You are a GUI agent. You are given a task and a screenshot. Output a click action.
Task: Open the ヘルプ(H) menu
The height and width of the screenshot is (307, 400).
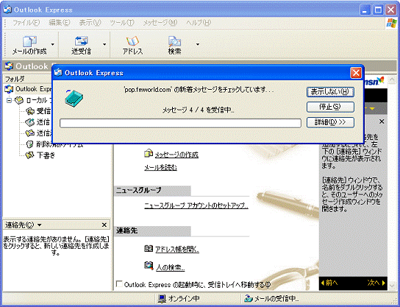(199, 23)
